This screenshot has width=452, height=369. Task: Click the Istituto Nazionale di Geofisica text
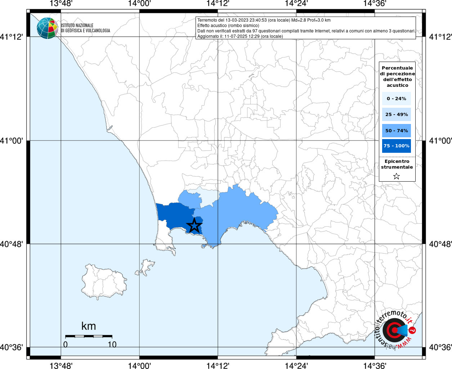[x=85, y=28]
